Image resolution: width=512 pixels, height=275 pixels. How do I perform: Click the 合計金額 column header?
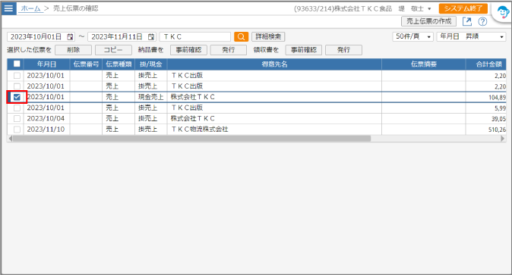pos(486,64)
